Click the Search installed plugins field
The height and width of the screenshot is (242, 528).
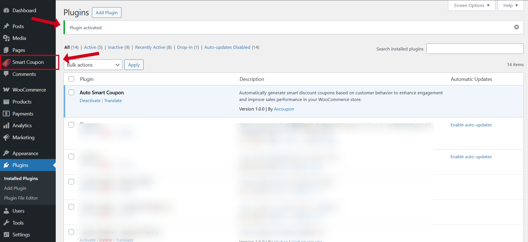tap(475, 49)
